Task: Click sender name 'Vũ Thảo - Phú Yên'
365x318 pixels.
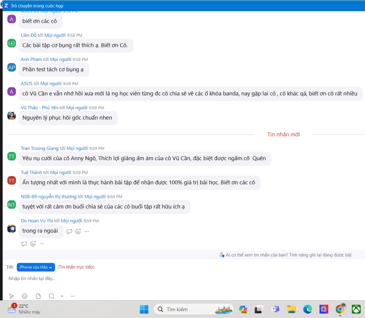Action: [x=39, y=107]
